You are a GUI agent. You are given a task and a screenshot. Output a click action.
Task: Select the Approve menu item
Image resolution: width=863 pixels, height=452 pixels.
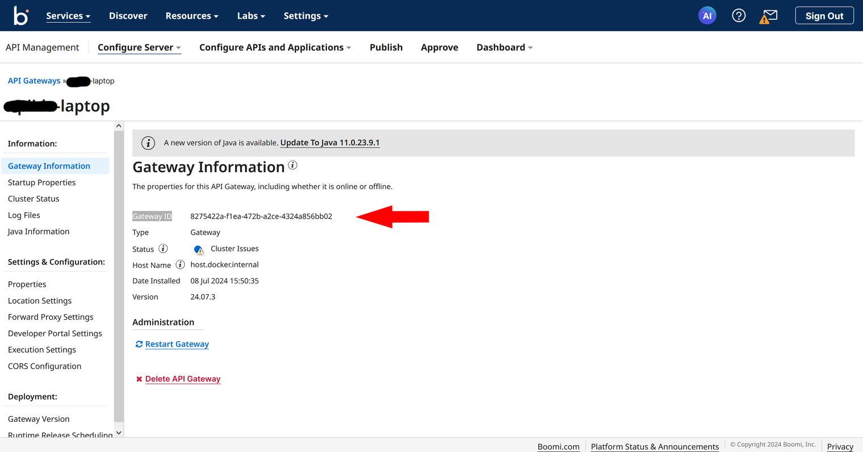[x=439, y=47]
